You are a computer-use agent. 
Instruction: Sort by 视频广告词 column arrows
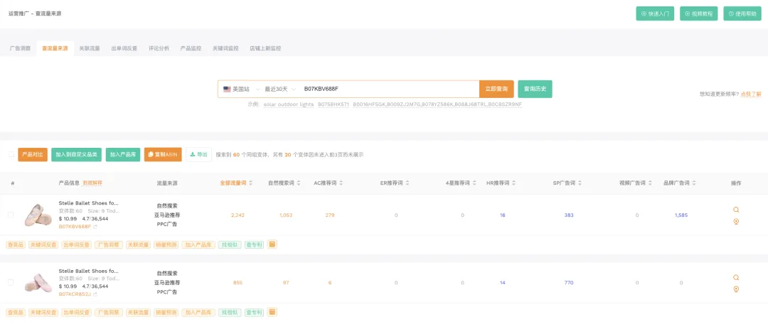pyautogui.click(x=651, y=183)
